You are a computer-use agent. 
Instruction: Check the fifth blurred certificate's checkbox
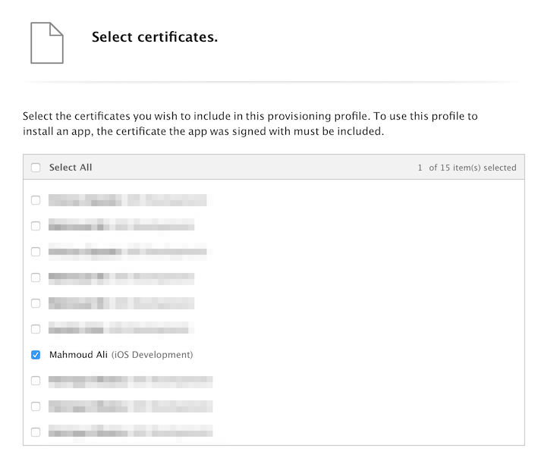36,303
